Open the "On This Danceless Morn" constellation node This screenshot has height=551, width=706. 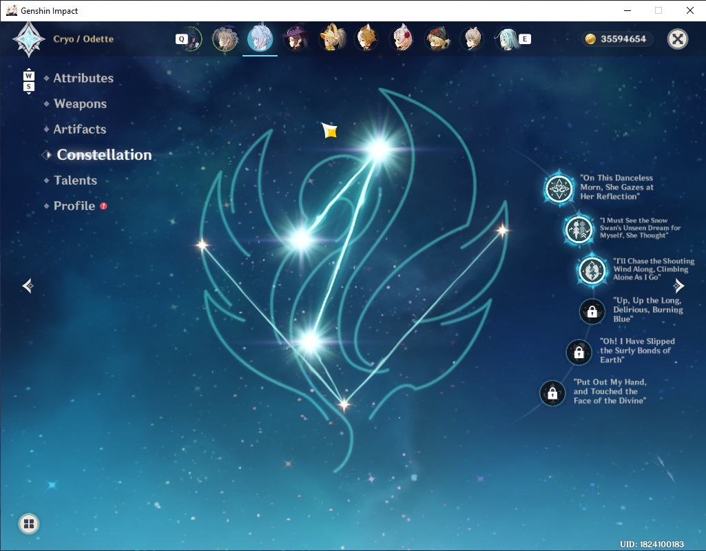pos(559,188)
